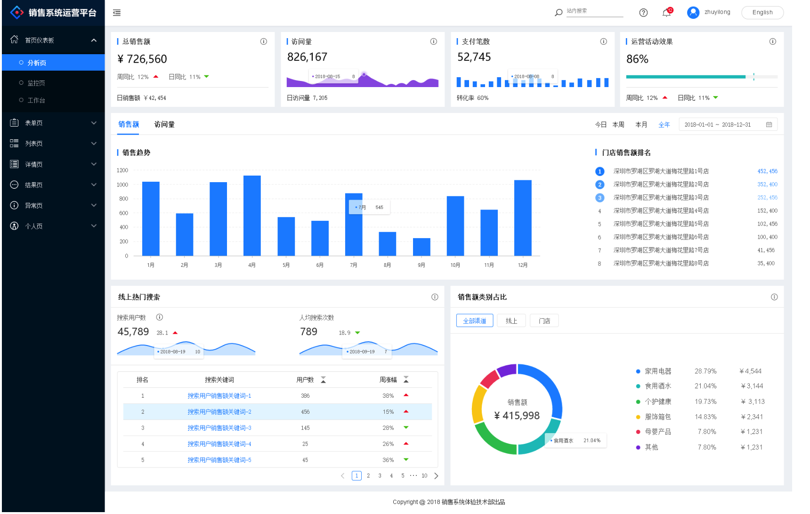Open keyword link 搜索用户销售额关键词-2
810x514 pixels.
coord(219,412)
